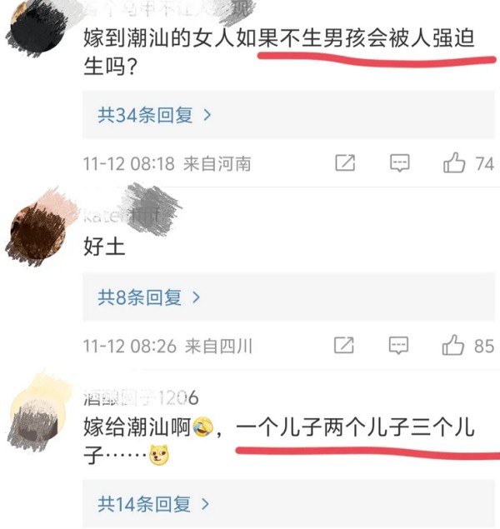Viewport: 500px width, 529px height.
Task: Like the comment with 74 likes
Action: 468,163
